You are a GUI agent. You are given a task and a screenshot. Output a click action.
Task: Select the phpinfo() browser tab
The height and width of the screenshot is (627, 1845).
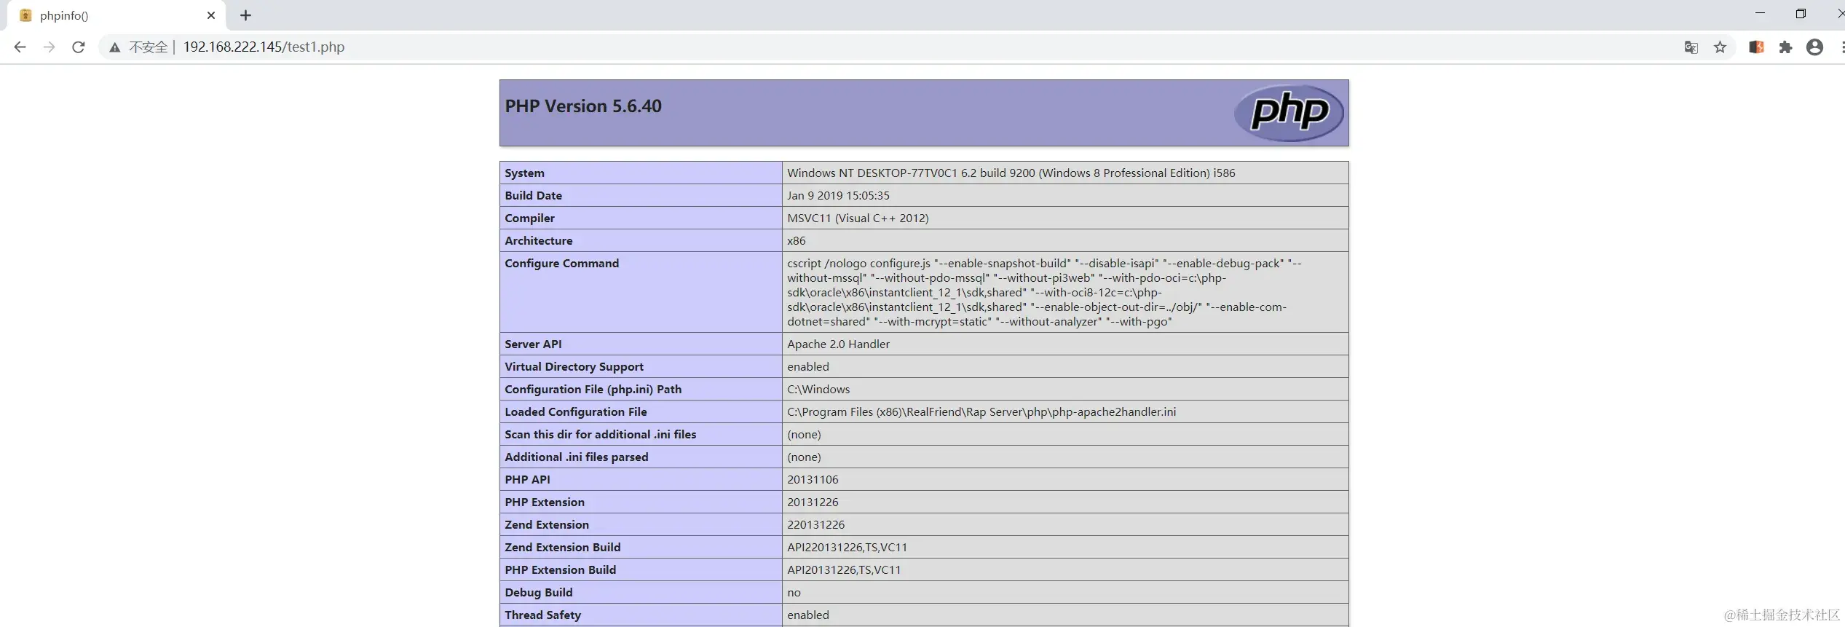coord(116,15)
